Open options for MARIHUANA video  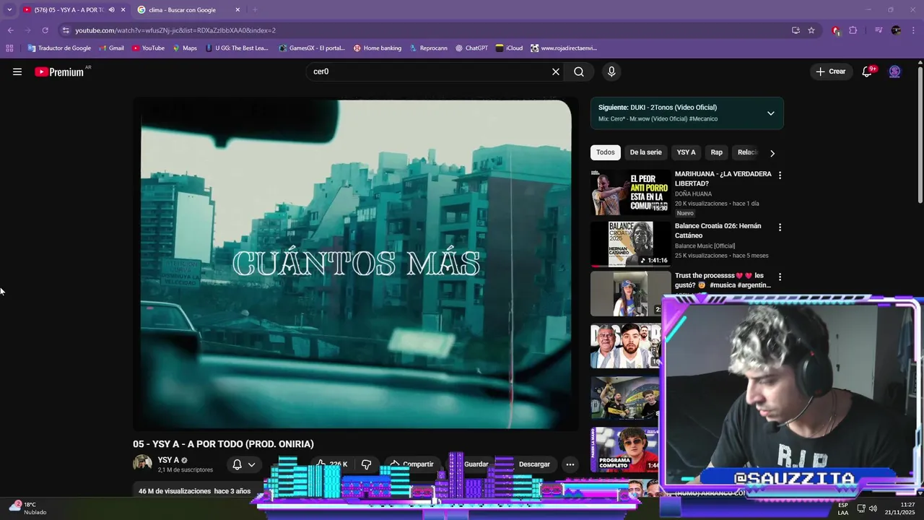click(780, 175)
